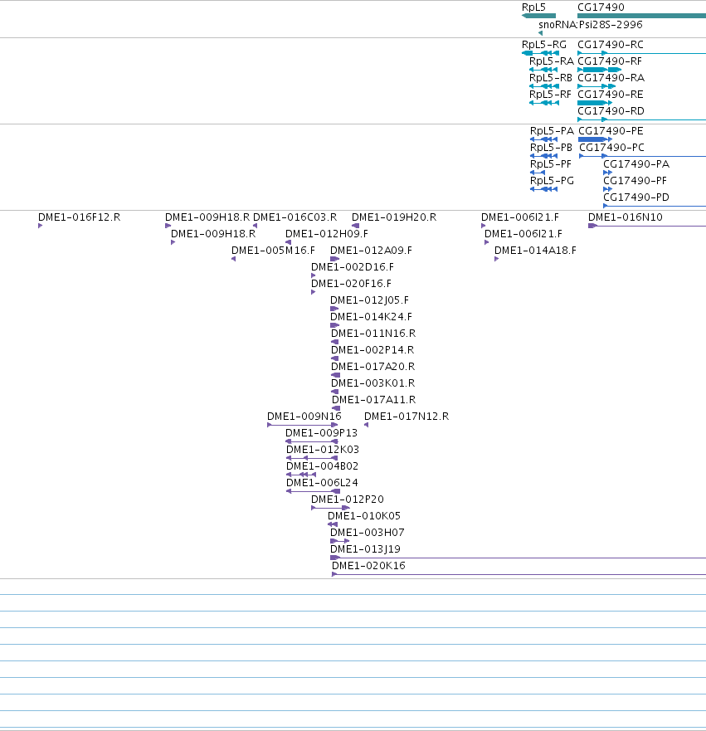Select the RpL5 gene feature bar
This screenshot has width=706, height=731.
tap(538, 16)
